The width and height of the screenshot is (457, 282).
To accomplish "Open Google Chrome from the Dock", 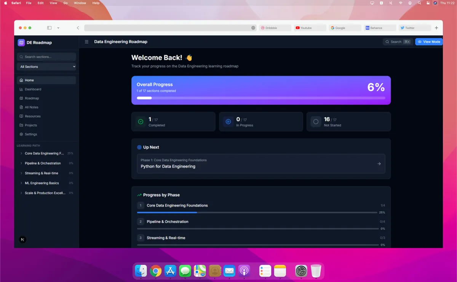I will 156,271.
